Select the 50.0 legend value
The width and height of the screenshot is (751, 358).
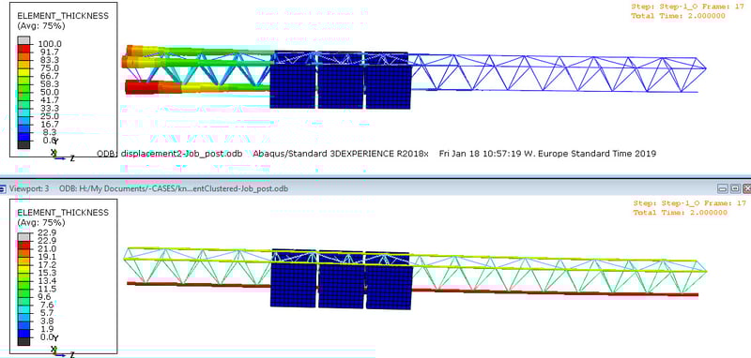point(49,92)
